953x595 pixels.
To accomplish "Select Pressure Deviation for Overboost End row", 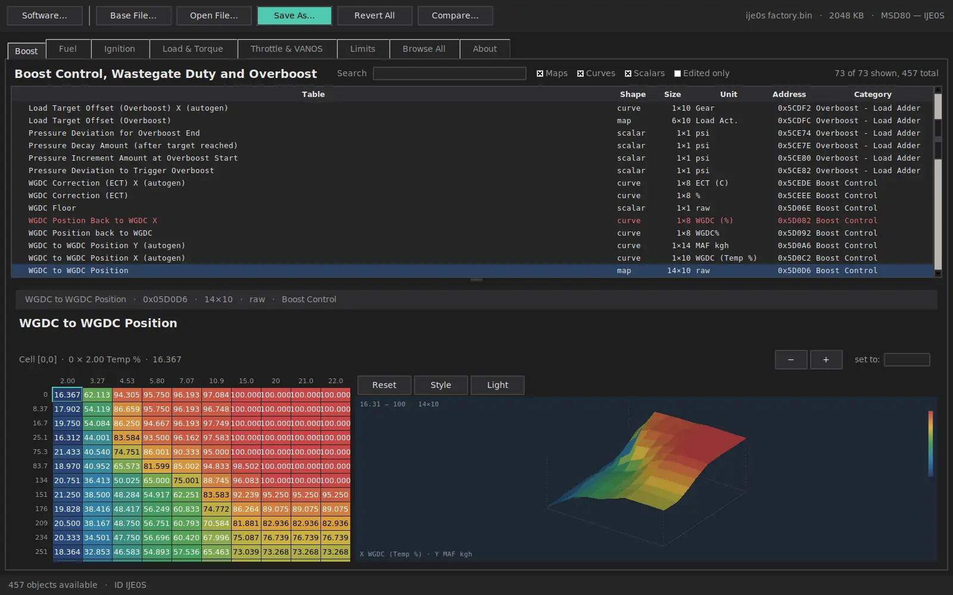I will pos(472,133).
